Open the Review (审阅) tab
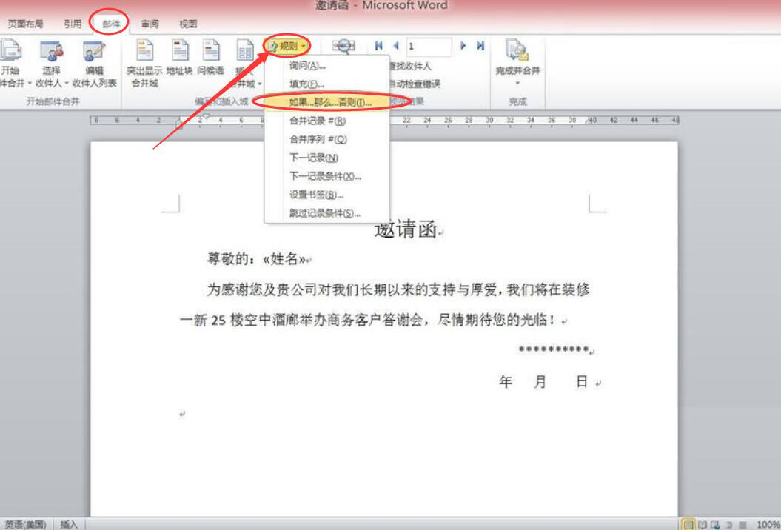Image resolution: width=781 pixels, height=530 pixels. coord(150,24)
